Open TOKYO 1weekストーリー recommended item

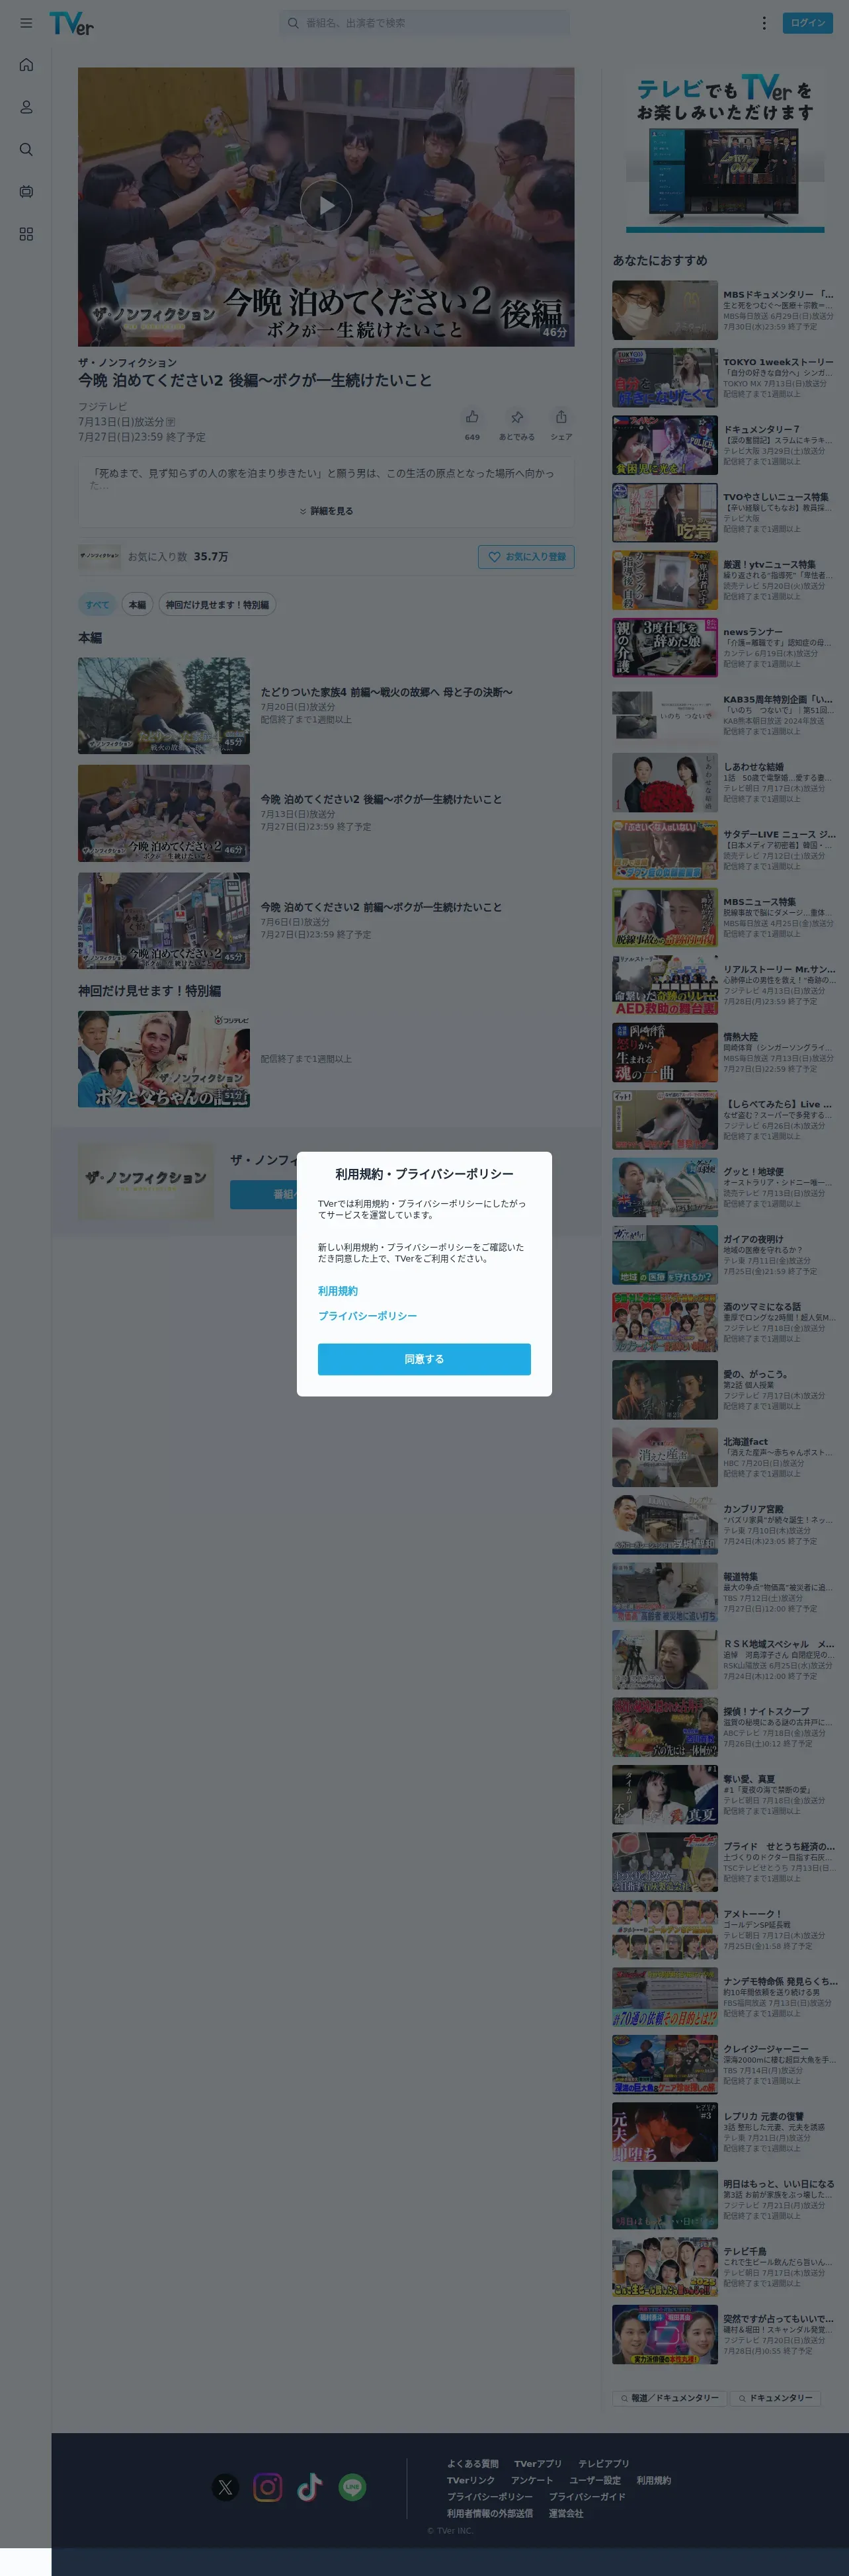[x=725, y=378]
